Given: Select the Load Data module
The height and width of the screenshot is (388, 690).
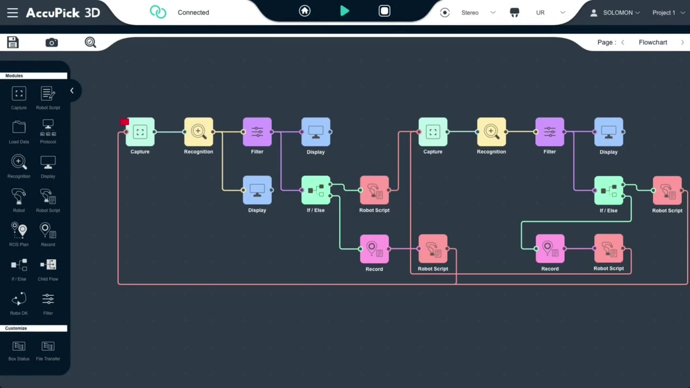Looking at the screenshot, I should point(19,132).
